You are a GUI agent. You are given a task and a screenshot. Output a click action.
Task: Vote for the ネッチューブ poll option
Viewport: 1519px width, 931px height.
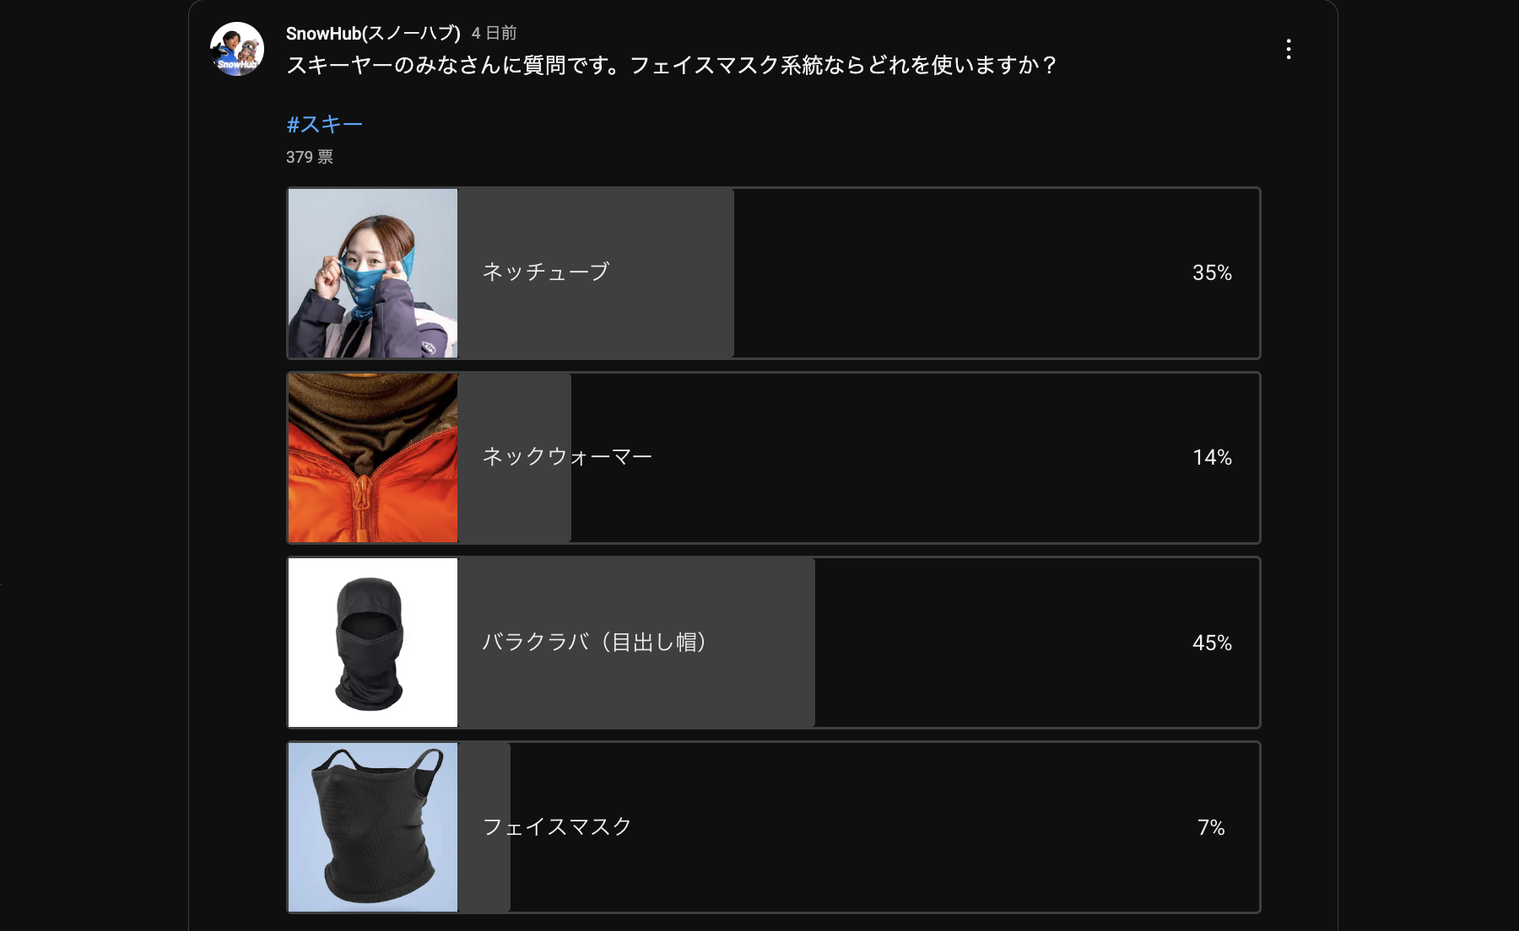[x=774, y=273]
